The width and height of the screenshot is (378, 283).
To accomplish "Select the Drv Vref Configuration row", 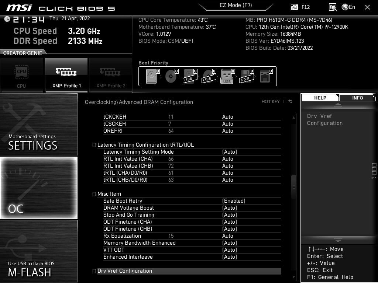I will 189,271.
